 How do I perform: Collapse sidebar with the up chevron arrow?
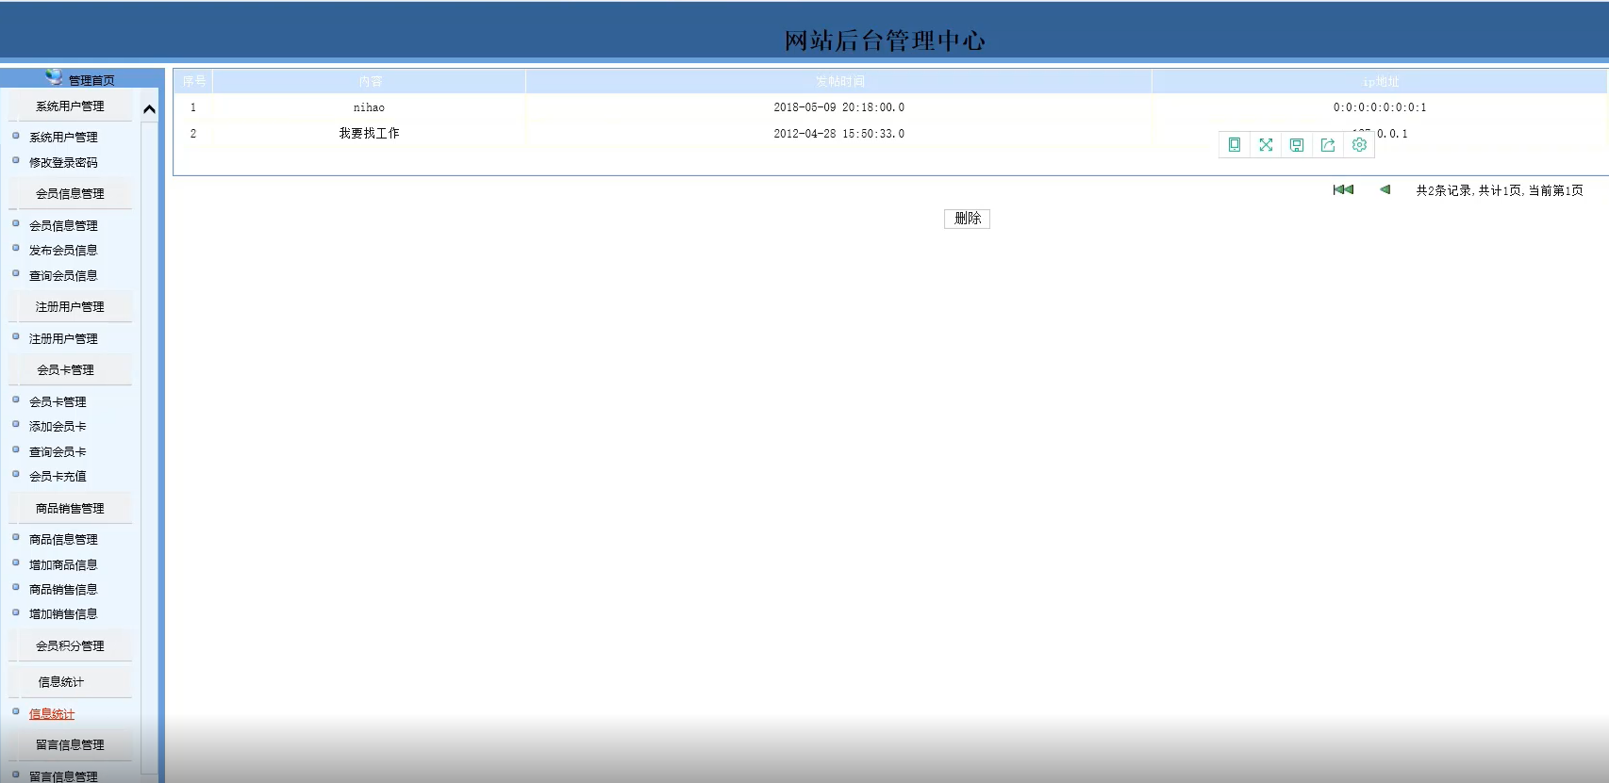point(149,109)
